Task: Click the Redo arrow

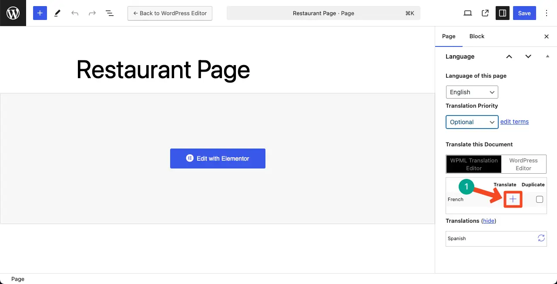Action: (92, 13)
